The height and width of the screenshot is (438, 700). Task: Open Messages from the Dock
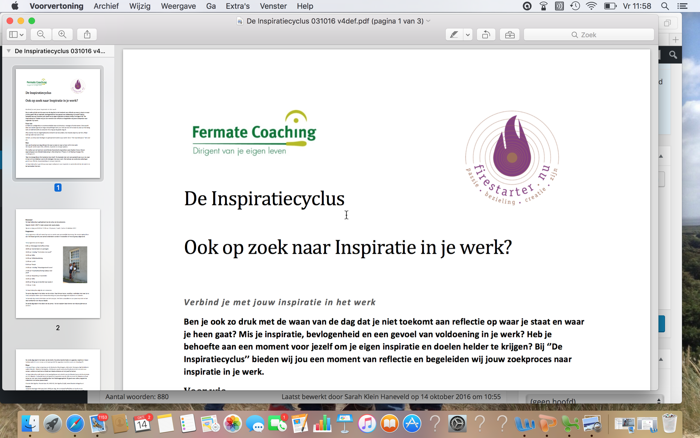pyautogui.click(x=255, y=423)
